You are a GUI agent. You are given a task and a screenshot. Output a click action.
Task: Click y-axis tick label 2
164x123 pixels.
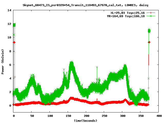point(10,92)
